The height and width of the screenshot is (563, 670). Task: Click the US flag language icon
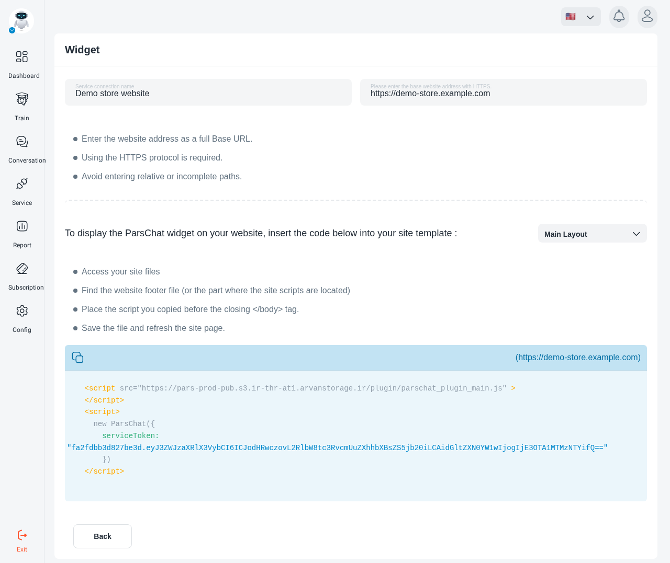point(571,17)
